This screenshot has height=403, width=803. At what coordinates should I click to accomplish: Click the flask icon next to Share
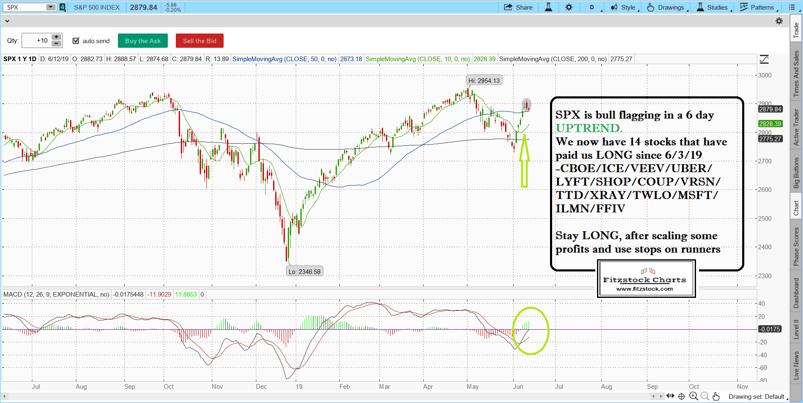click(548, 7)
